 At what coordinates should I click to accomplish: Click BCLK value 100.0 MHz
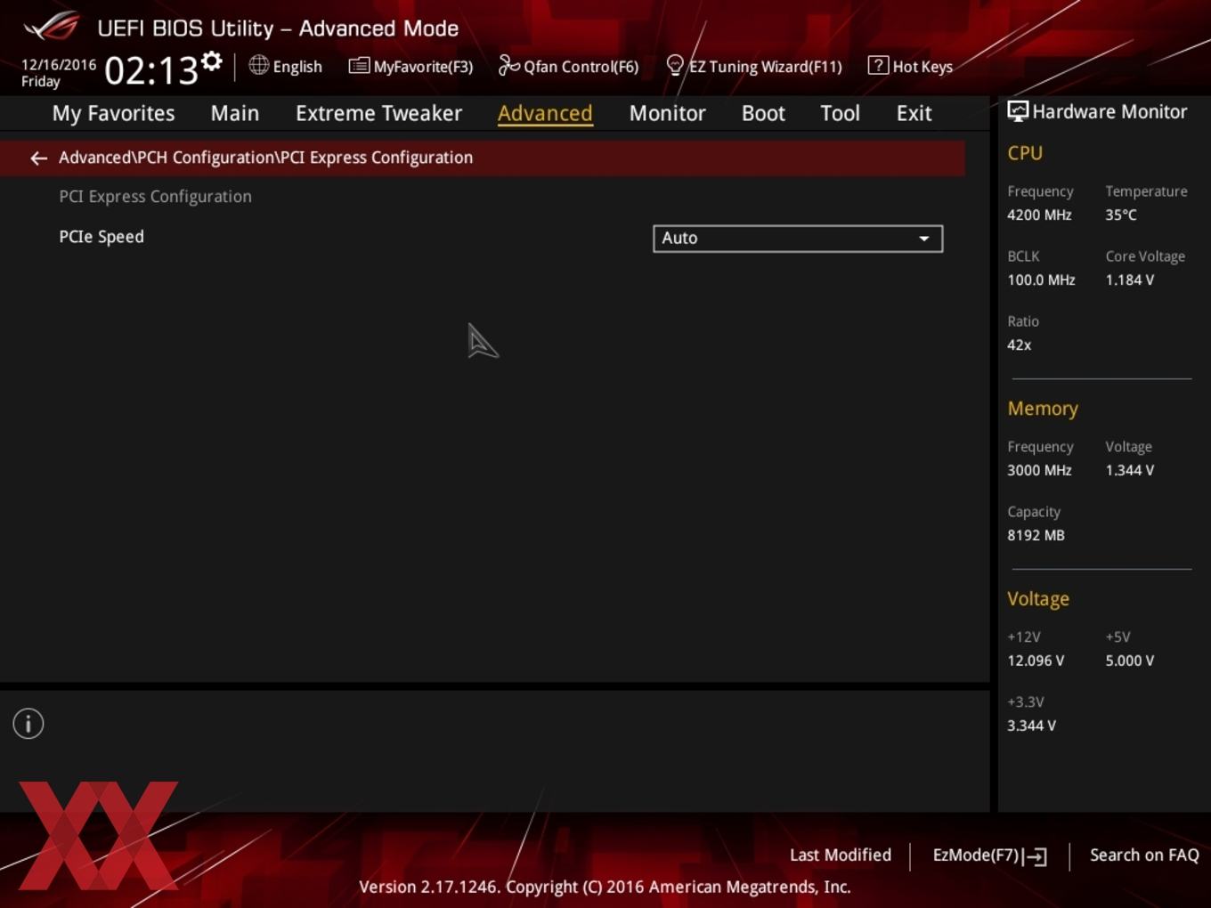[1041, 280]
